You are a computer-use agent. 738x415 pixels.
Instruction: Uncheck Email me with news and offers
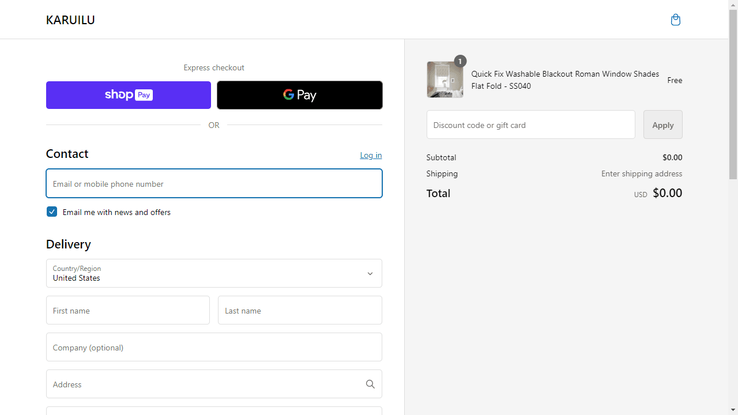[52, 212]
